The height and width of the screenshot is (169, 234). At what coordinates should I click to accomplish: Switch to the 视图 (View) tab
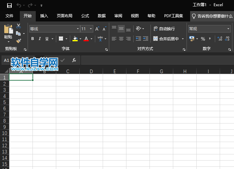pos(135,16)
